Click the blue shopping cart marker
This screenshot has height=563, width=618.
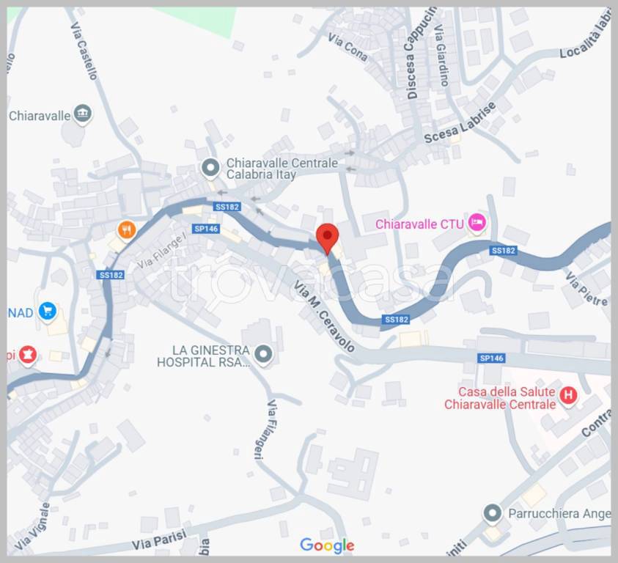coord(48,312)
